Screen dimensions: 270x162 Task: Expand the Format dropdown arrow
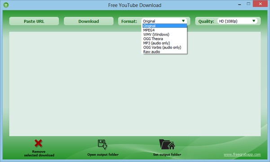point(183,21)
